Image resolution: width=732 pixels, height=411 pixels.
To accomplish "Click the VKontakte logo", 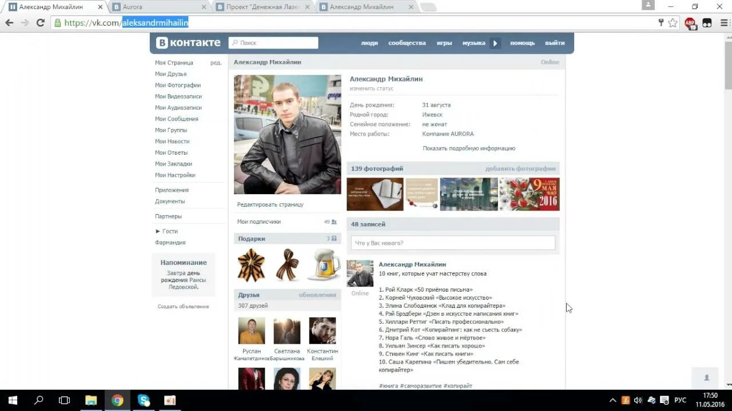I will (x=188, y=43).
